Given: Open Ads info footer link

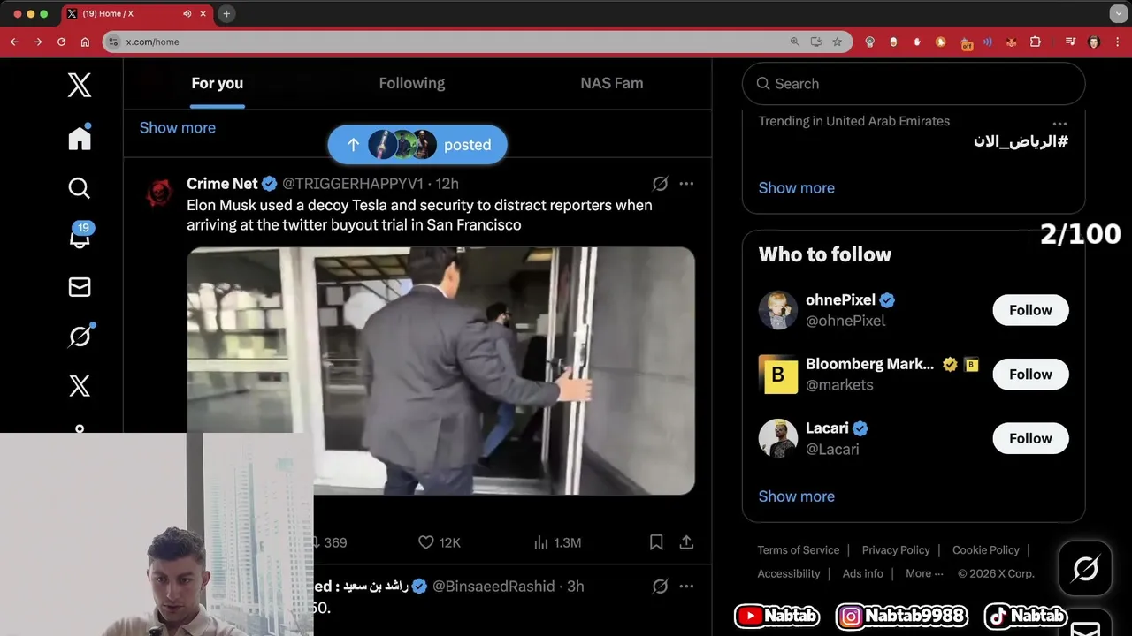Looking at the screenshot, I should [863, 573].
